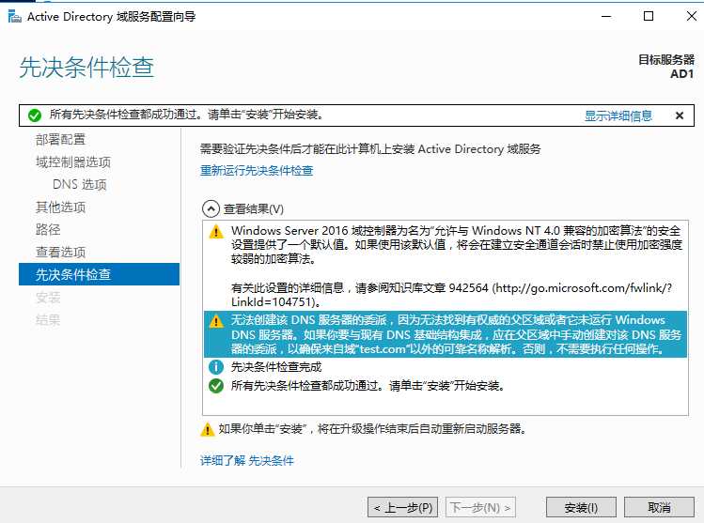The image size is (704, 523).
Task: Click 重新运行先决条件检查 link
Action: [257, 171]
